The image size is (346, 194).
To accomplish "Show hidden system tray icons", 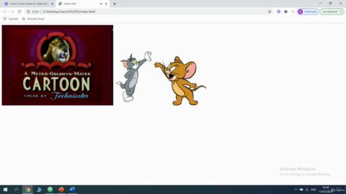I will click(x=296, y=190).
